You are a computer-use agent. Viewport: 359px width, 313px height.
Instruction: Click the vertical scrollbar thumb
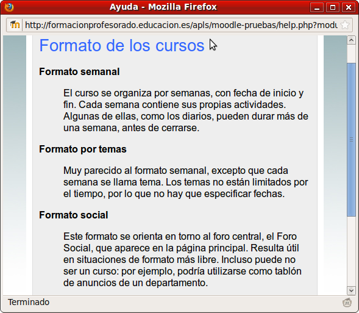click(x=351, y=140)
